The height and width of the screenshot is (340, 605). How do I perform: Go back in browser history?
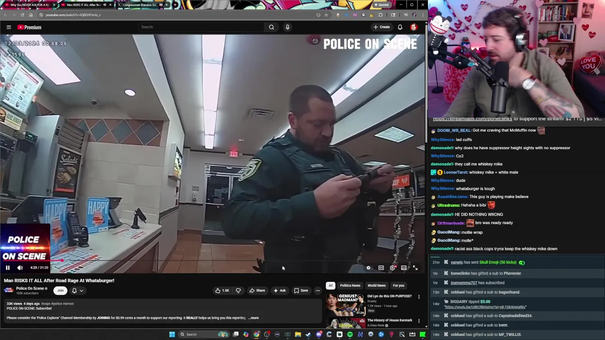click(x=5, y=15)
